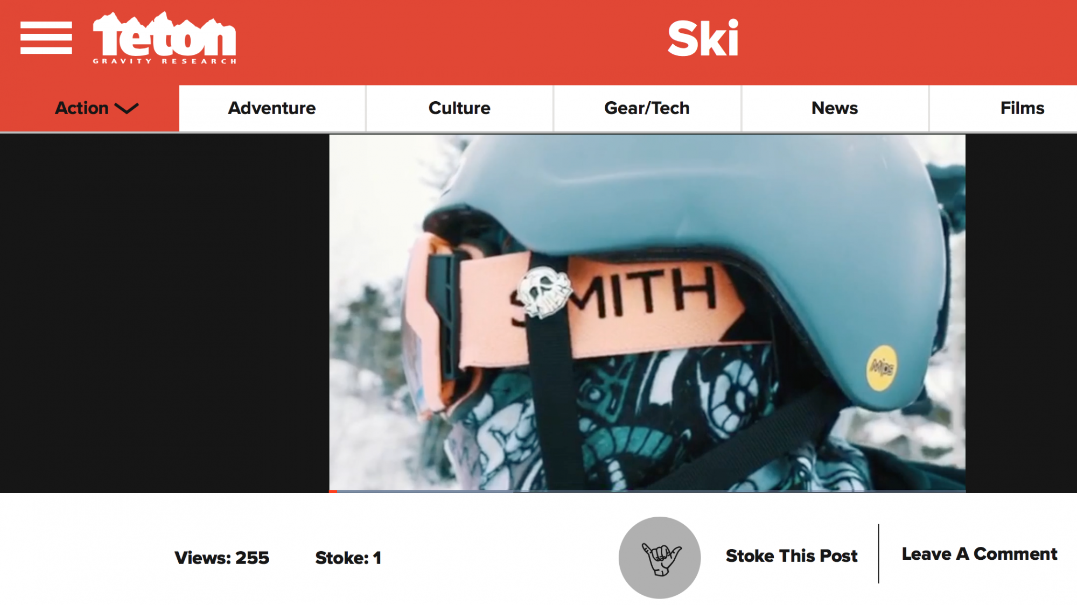The height and width of the screenshot is (605, 1077).
Task: Click the Views: 255 counter
Action: [x=221, y=558]
